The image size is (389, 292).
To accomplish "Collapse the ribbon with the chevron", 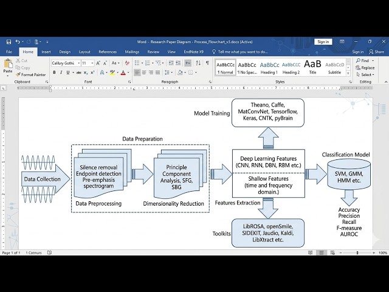I will point(386,82).
